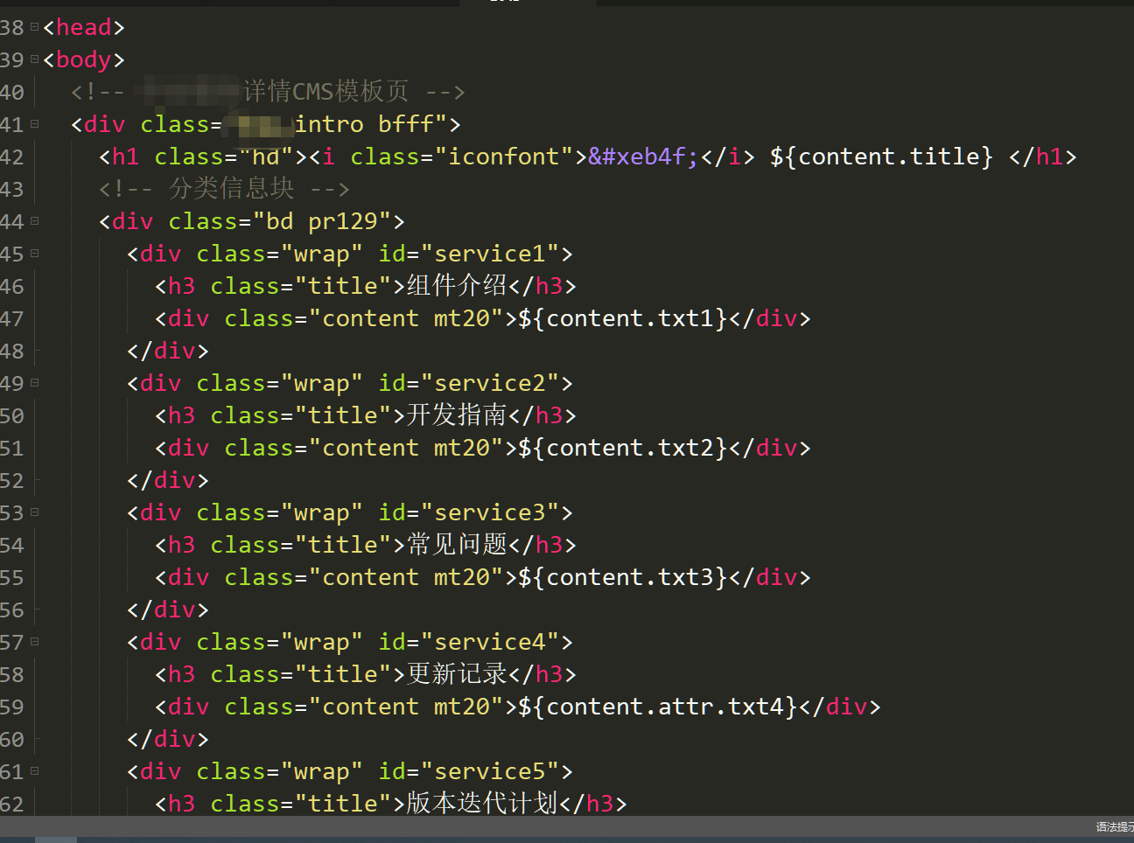Click the entity code "&#xeb4f;"
The image size is (1134, 843).
point(643,157)
